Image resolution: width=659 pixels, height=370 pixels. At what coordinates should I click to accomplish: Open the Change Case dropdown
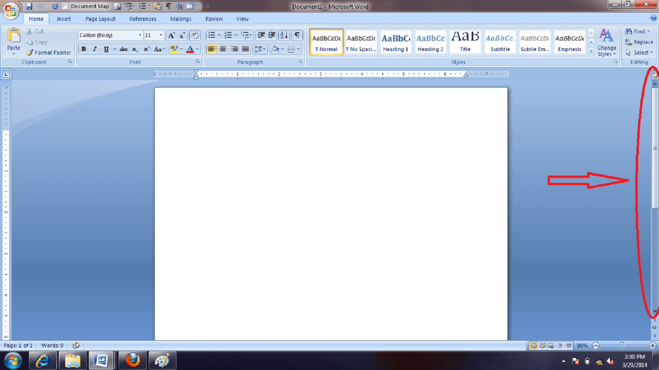click(159, 49)
